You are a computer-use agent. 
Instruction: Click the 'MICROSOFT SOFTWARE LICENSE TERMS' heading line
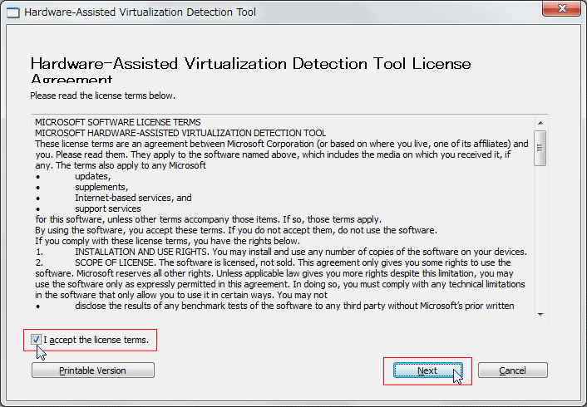[118, 122]
